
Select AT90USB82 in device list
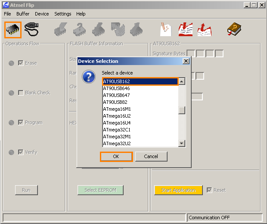(x=140, y=102)
